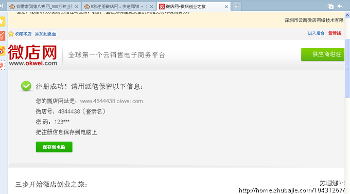Open the Weibo eye sidebar icon
The height and width of the screenshot is (194, 350).
click(x=2, y=51)
